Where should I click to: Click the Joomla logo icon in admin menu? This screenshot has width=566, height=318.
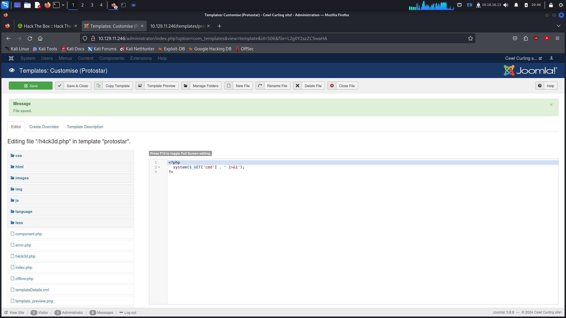[11, 58]
